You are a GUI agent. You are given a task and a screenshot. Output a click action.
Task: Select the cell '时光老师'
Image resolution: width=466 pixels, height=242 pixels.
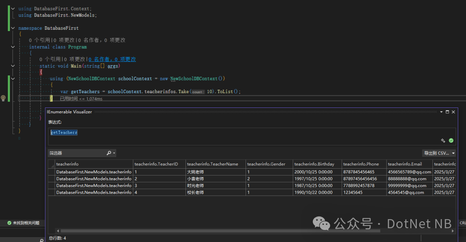[216, 185]
